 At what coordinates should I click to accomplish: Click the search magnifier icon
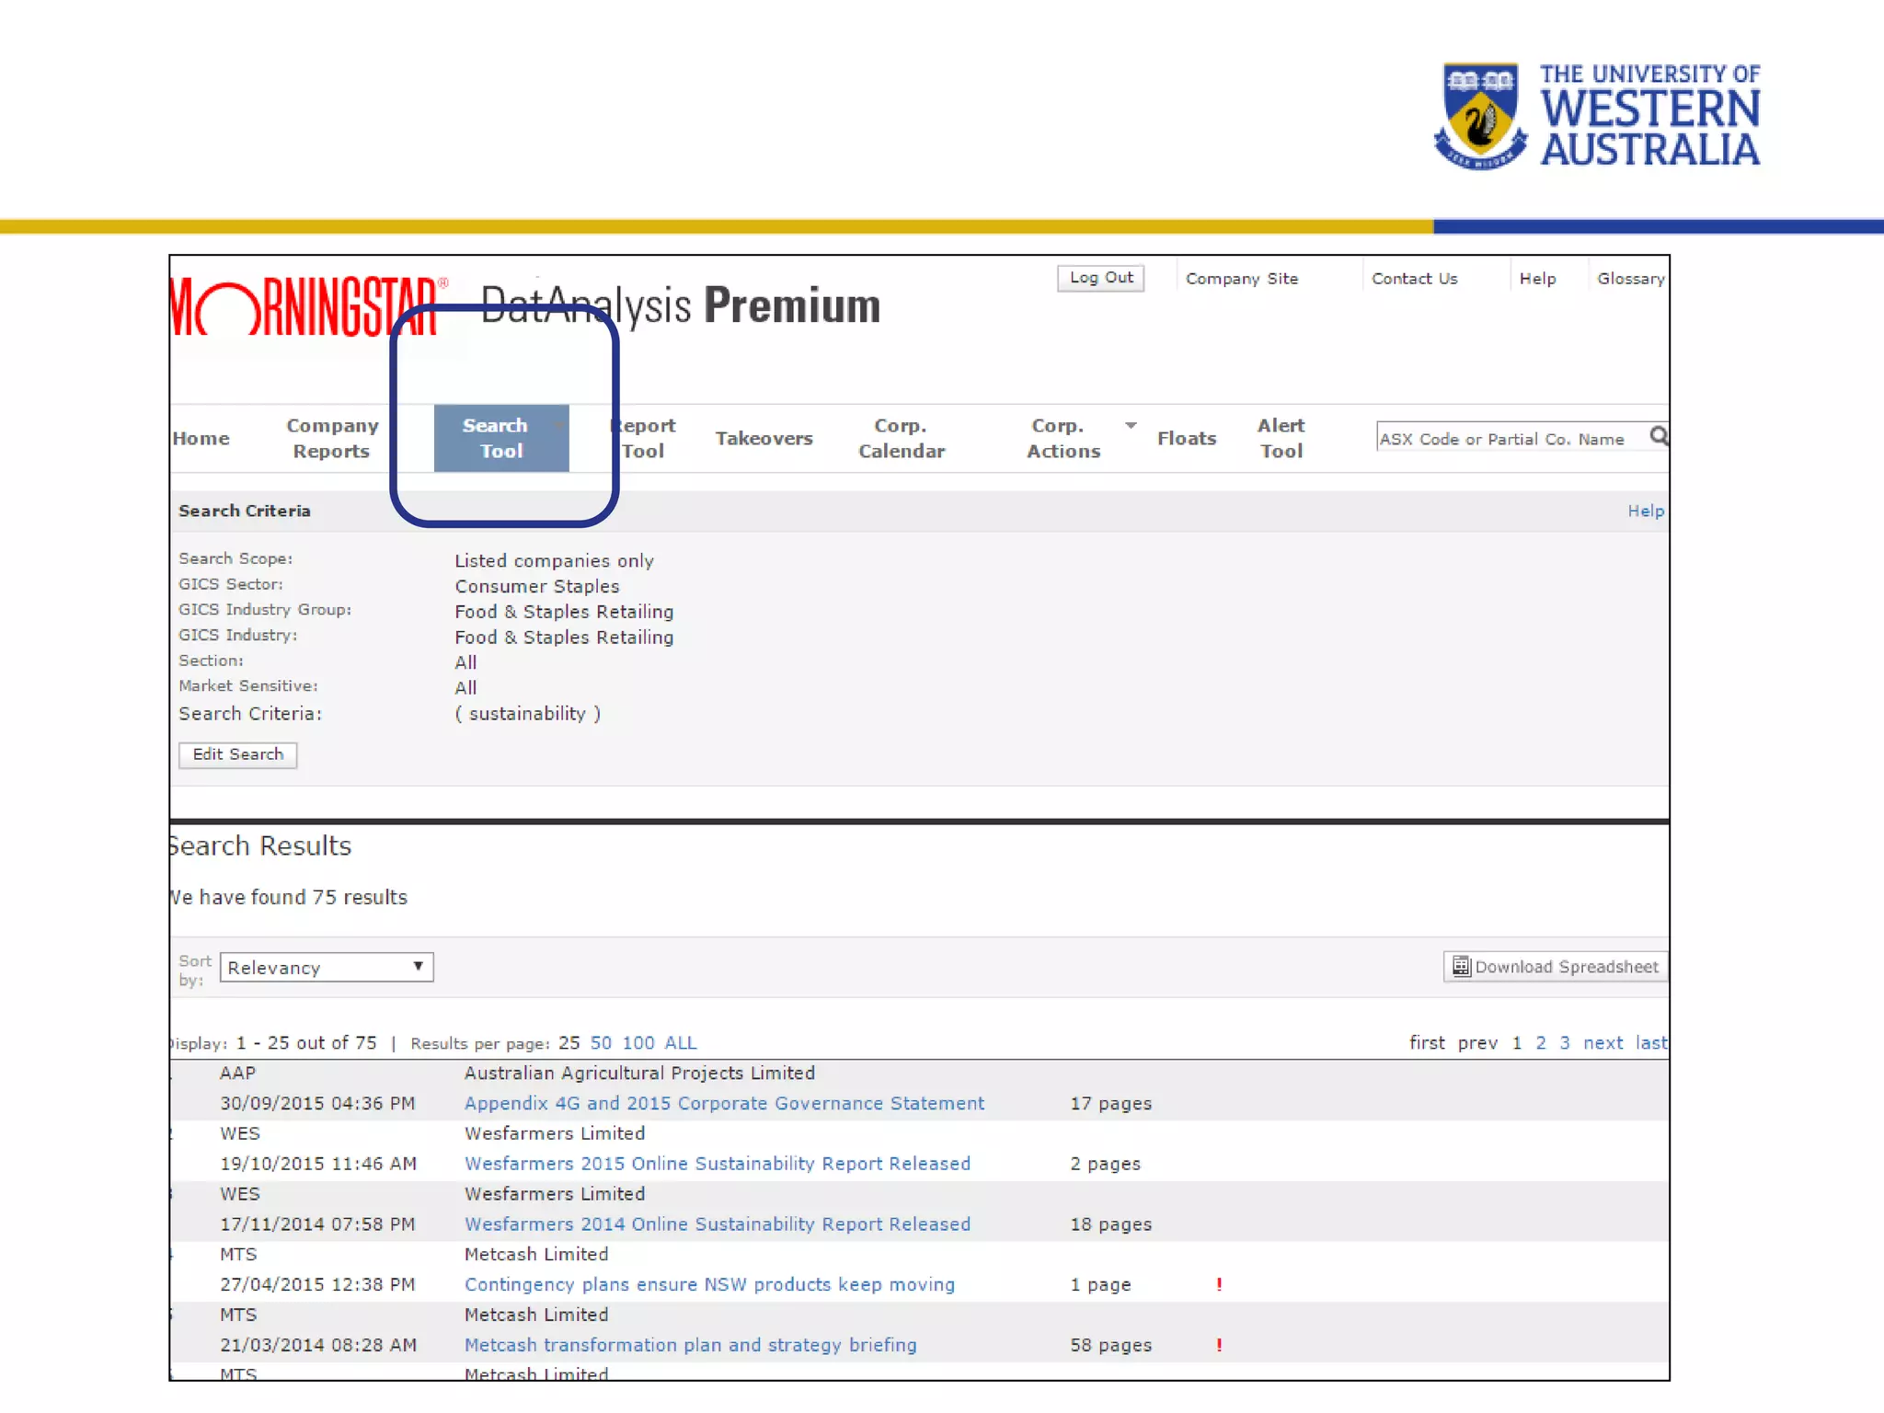(x=1659, y=436)
